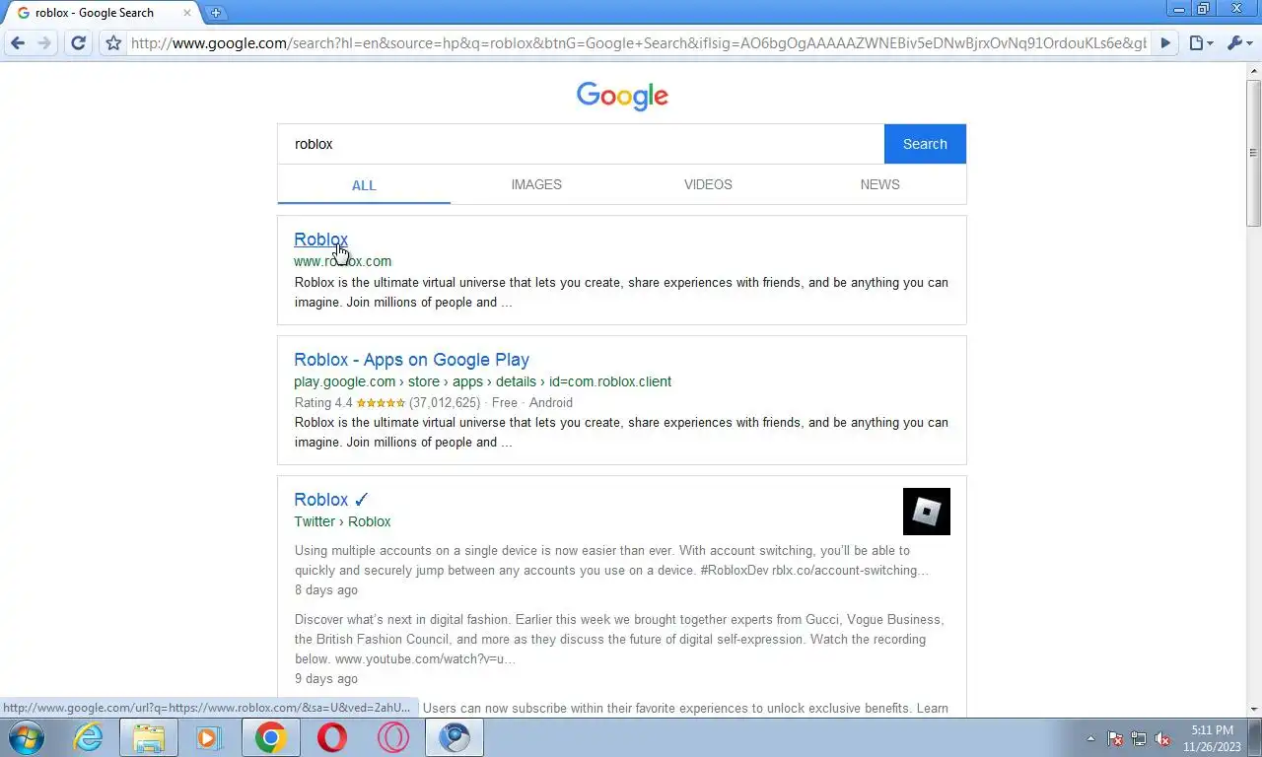This screenshot has height=757, width=1262.
Task: Click the browser forward arrow
Action: [44, 43]
